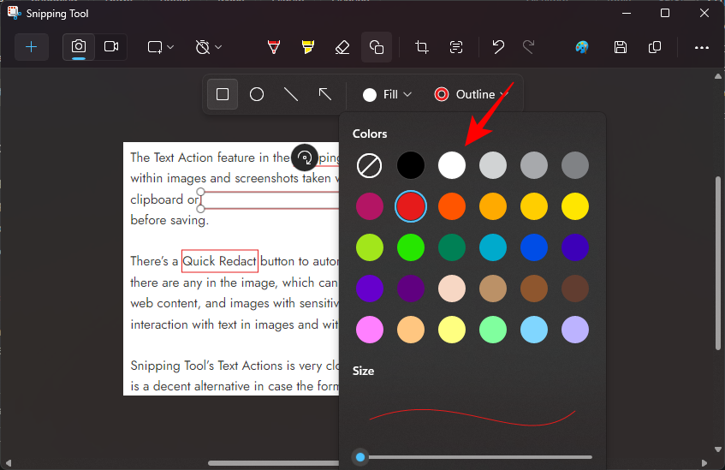
Task: Pick the black color swatch
Action: point(411,165)
